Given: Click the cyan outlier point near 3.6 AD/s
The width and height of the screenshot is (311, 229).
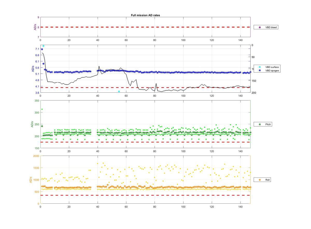Looking at the screenshot, I should (119, 91).
